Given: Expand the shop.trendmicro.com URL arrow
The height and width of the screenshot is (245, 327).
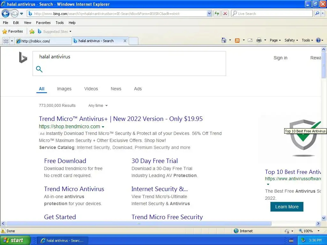Looking at the screenshot, I should (x=103, y=127).
